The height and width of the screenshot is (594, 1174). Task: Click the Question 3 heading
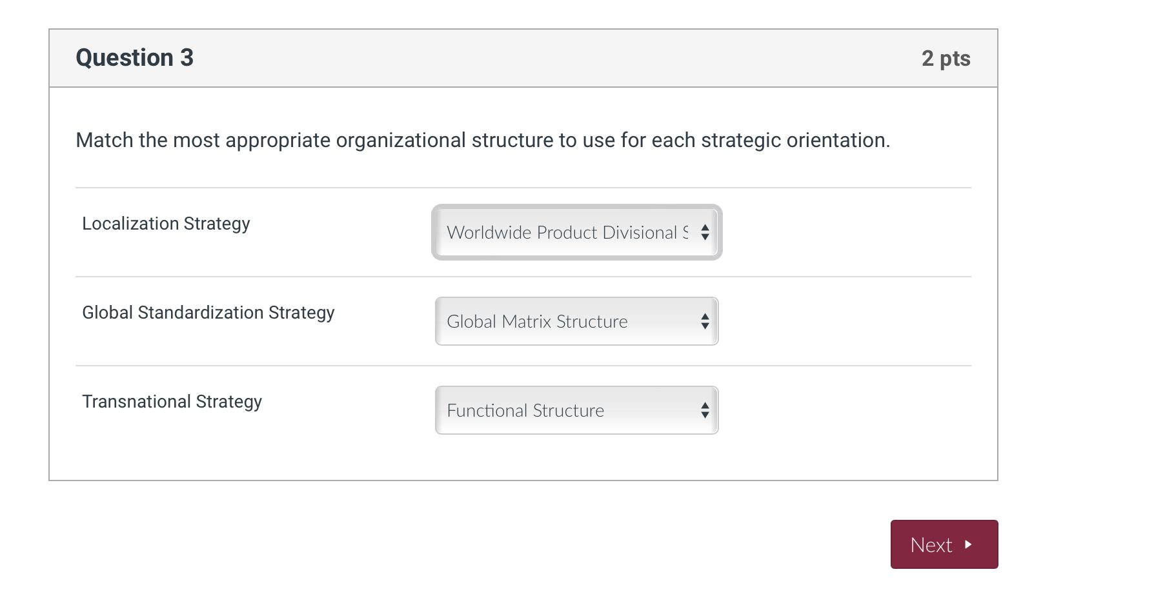tap(134, 58)
